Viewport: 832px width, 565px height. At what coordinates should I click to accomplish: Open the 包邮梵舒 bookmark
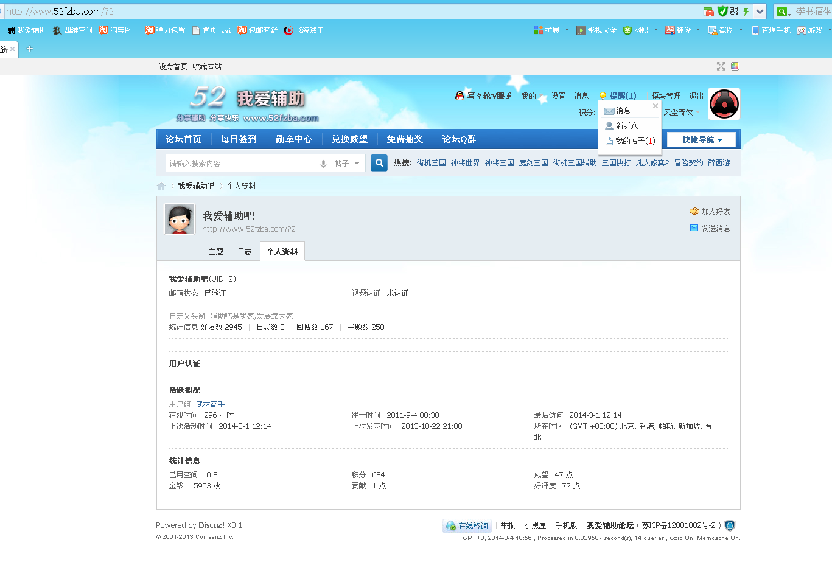[x=257, y=30]
